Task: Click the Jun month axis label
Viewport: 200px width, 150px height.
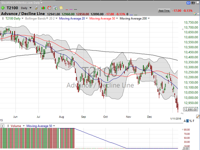Action: [15, 117]
